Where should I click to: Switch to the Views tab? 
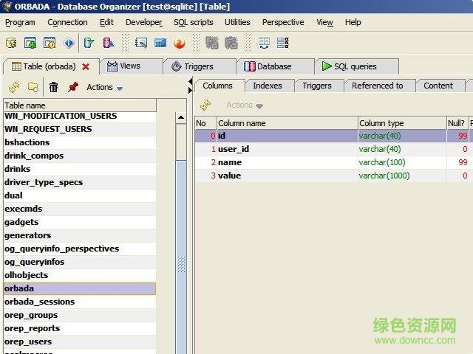132,66
